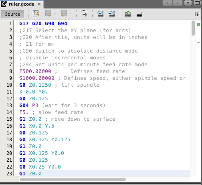This screenshot has height=185, width=202.
Task: Click ';G94 Set units per minute' comment
Action: pyautogui.click(x=59, y=65)
